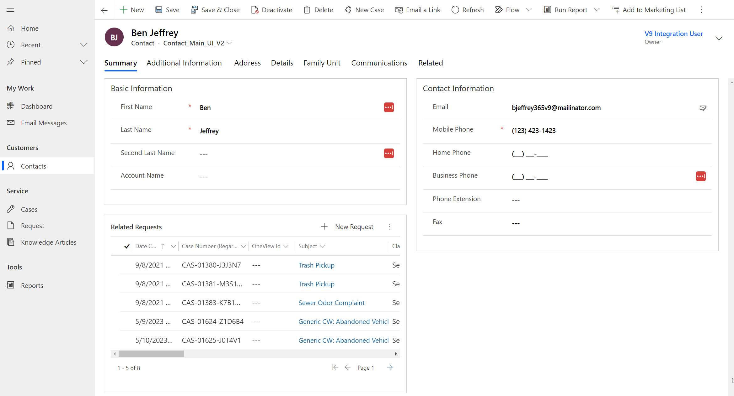
Task: Jump to the first page of requests
Action: pos(335,367)
